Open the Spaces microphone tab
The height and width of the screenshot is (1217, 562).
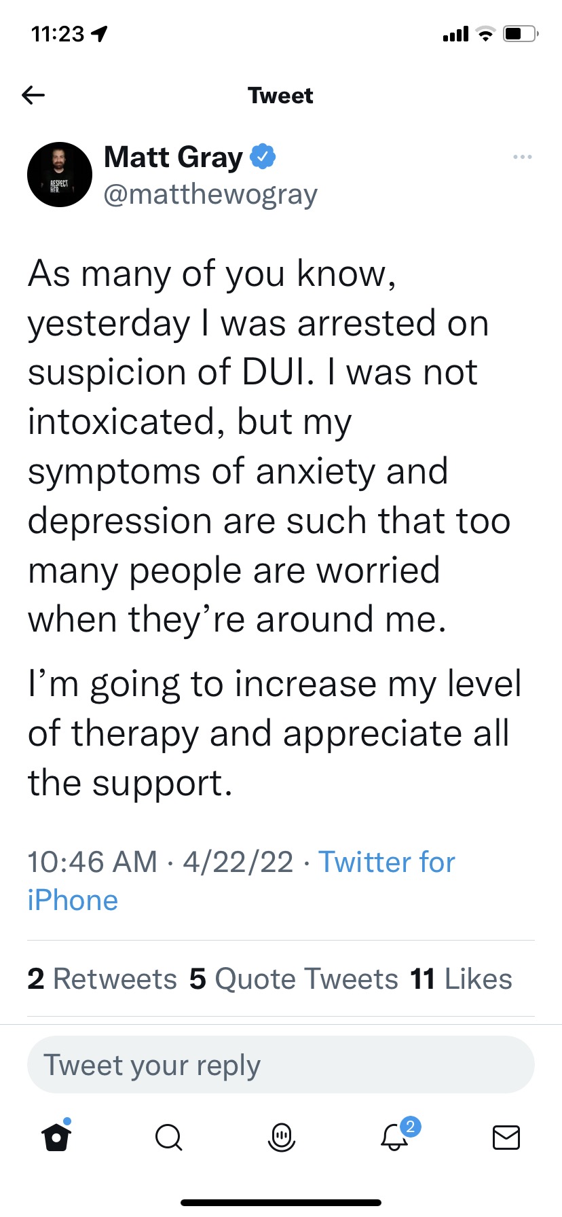click(x=281, y=1136)
